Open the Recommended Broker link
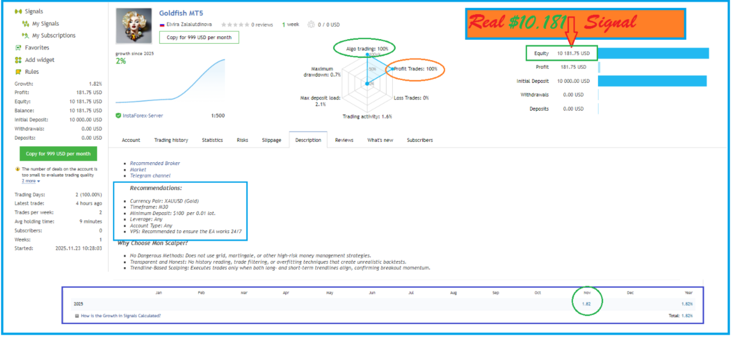Image resolution: width=731 pixels, height=337 pixels. point(155,163)
